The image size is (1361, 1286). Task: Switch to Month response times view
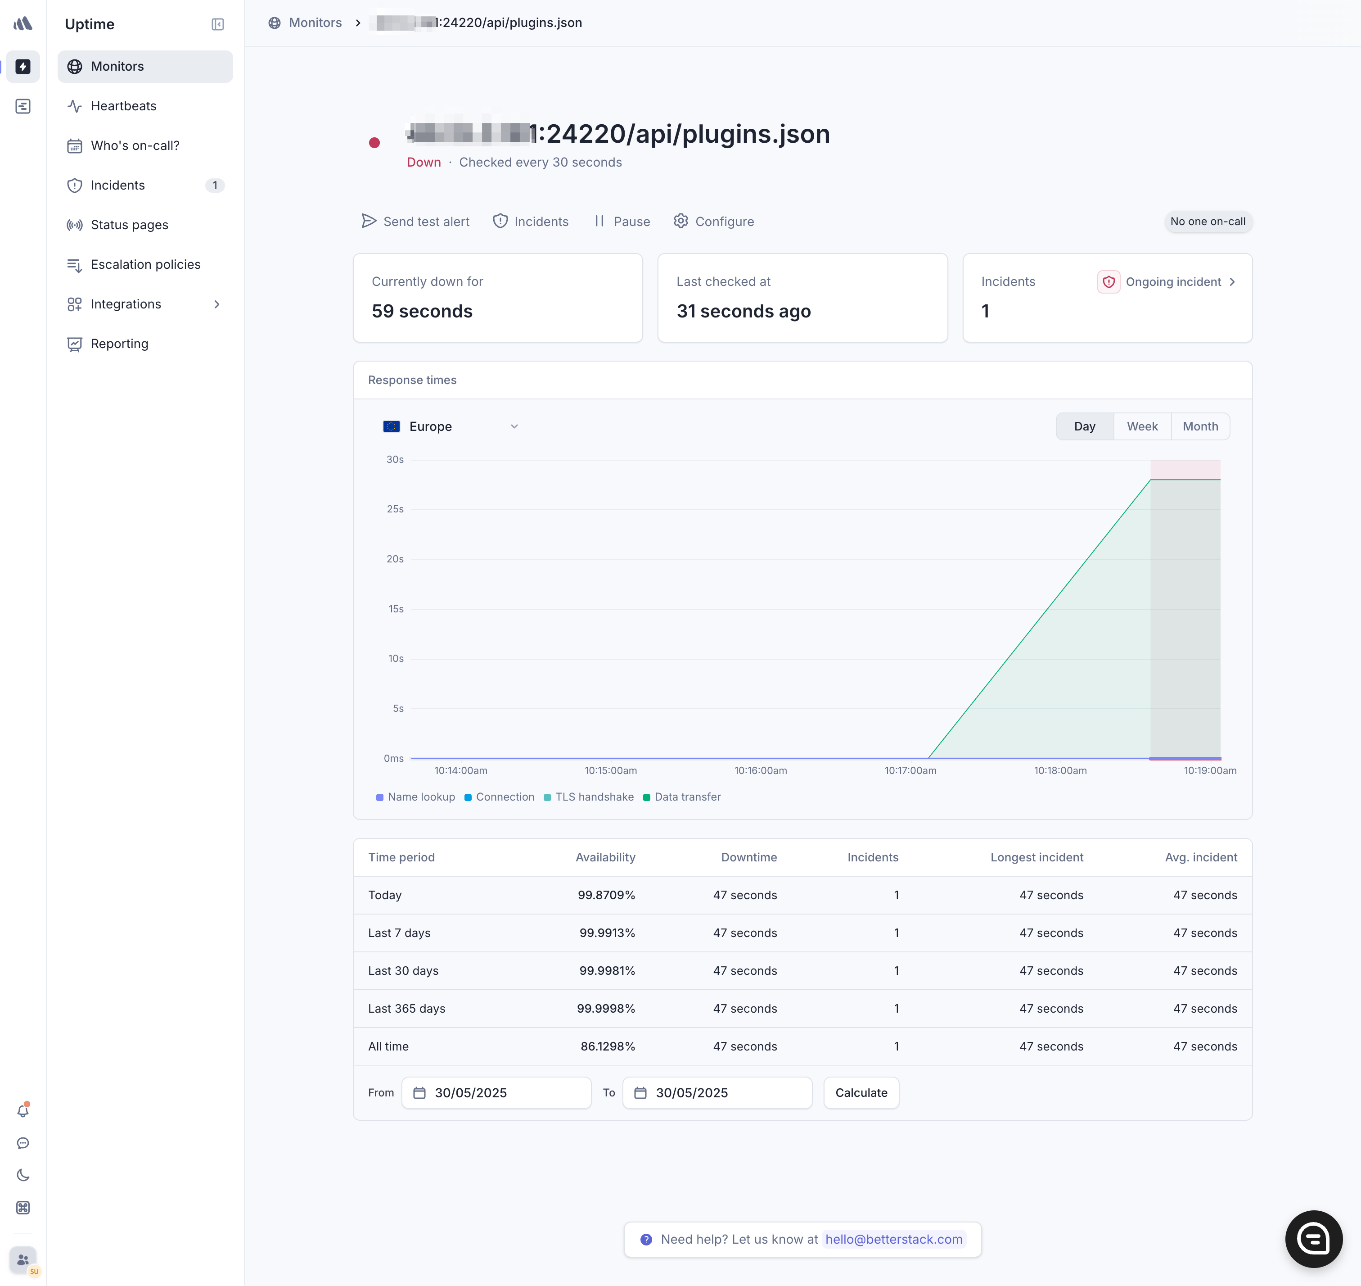click(x=1201, y=426)
